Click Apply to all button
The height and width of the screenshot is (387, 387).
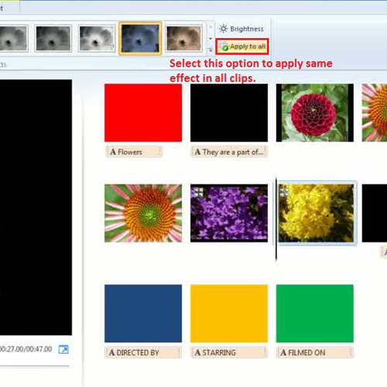242,46
